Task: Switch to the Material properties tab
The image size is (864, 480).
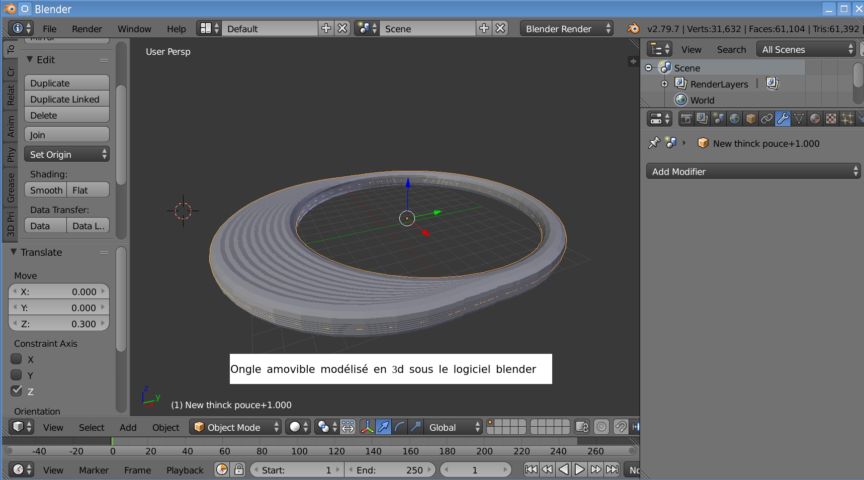Action: pos(815,119)
